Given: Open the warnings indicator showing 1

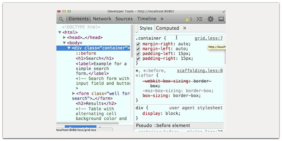Looking at the screenshot, I should tap(189, 19).
